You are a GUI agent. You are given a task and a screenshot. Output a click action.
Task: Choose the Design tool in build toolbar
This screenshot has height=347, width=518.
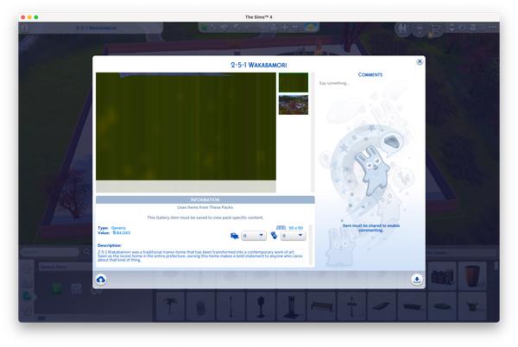tap(224, 28)
